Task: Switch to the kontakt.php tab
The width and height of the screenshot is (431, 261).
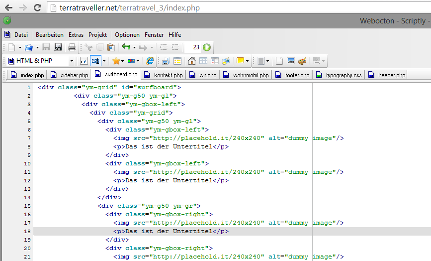Action: pos(163,75)
